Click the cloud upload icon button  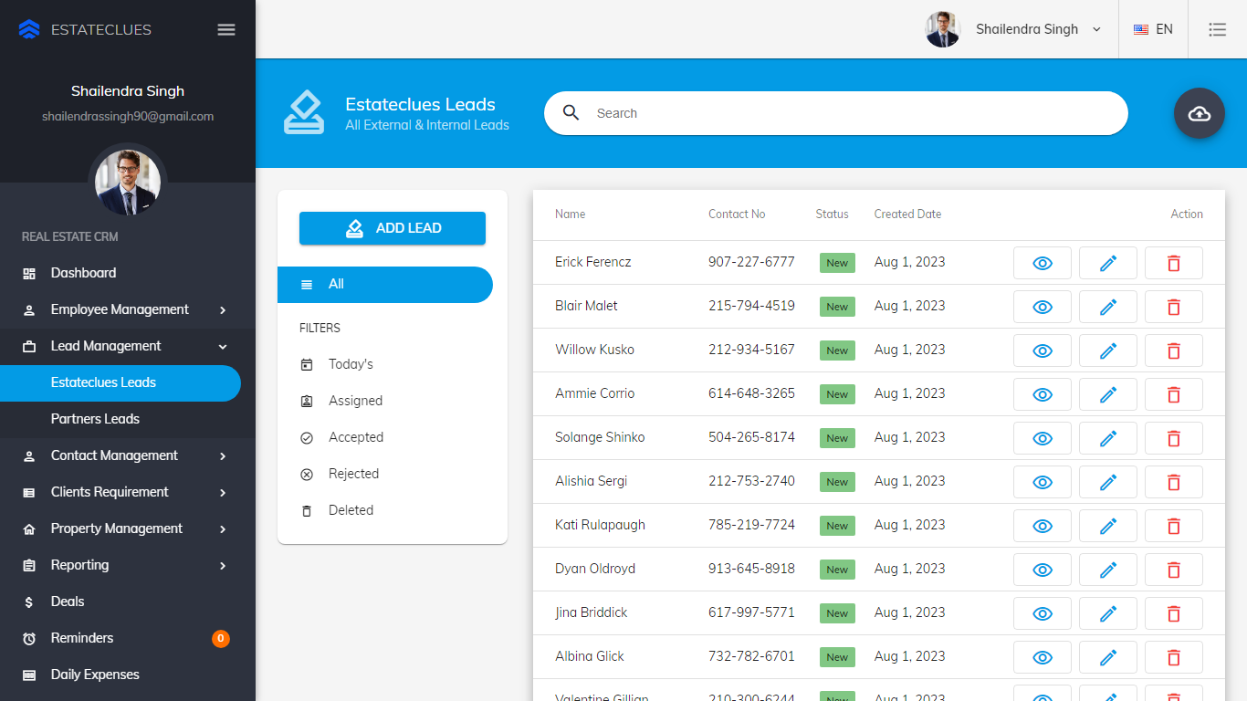[1199, 113]
